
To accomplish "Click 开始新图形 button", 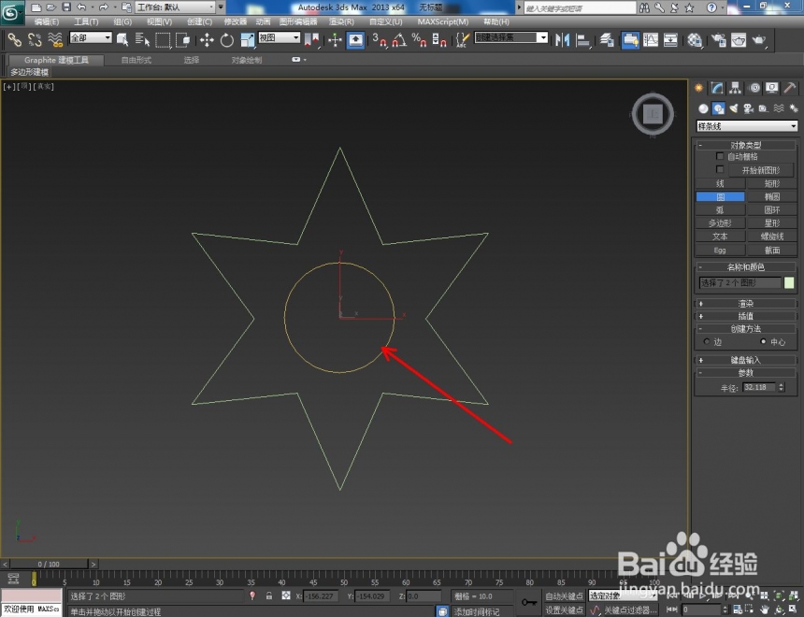I will pyautogui.click(x=760, y=170).
